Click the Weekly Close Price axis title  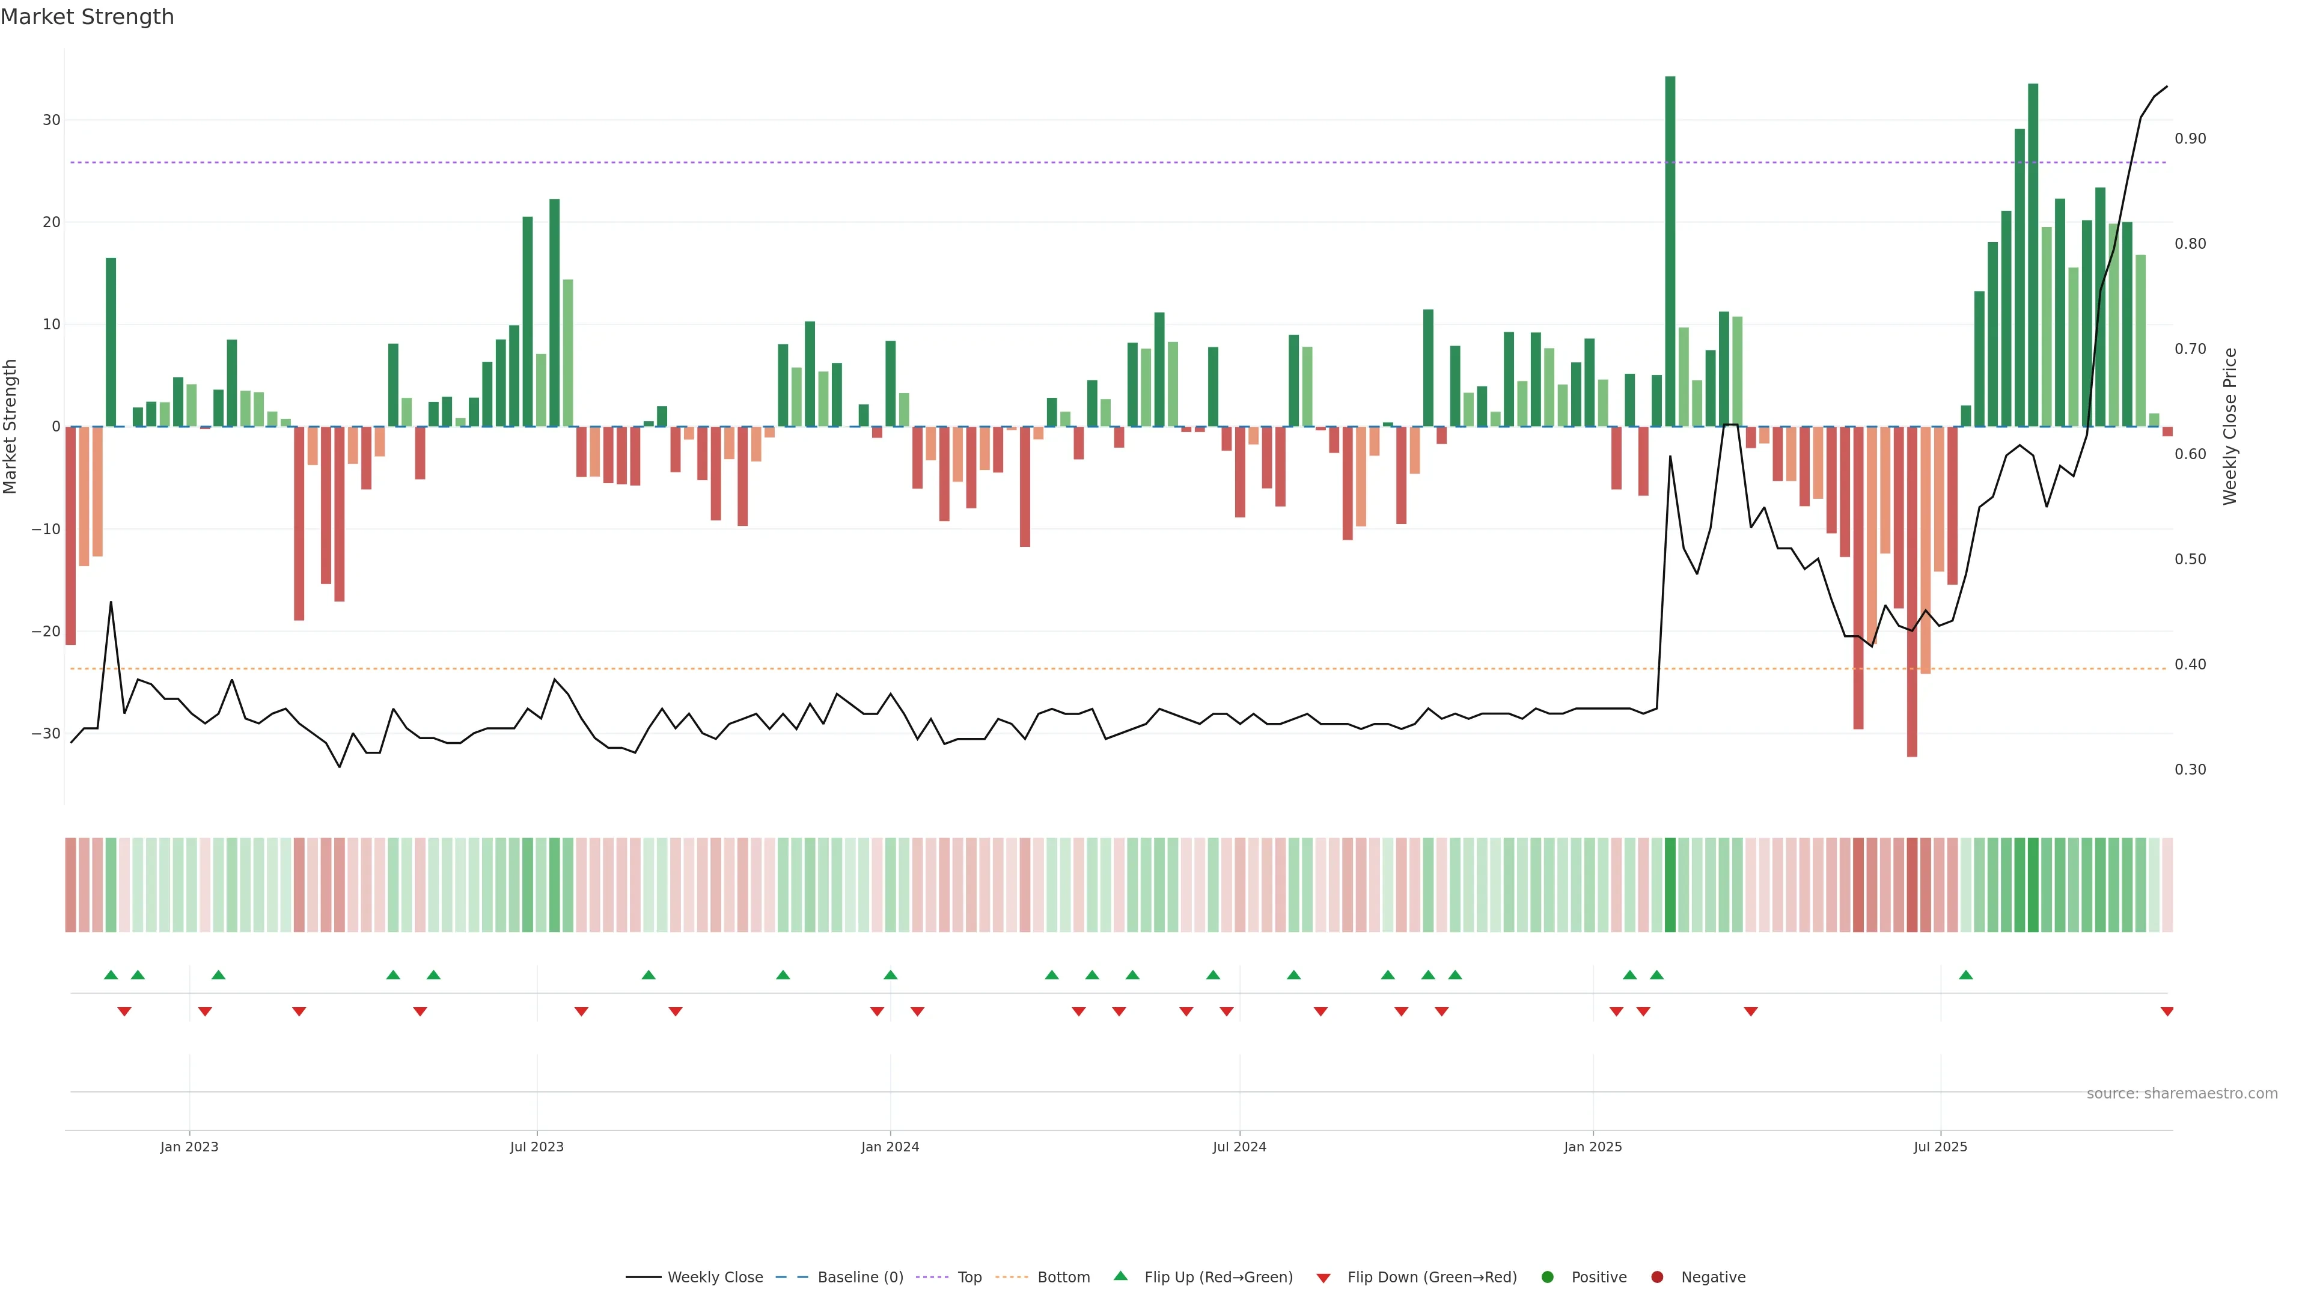coord(2229,427)
